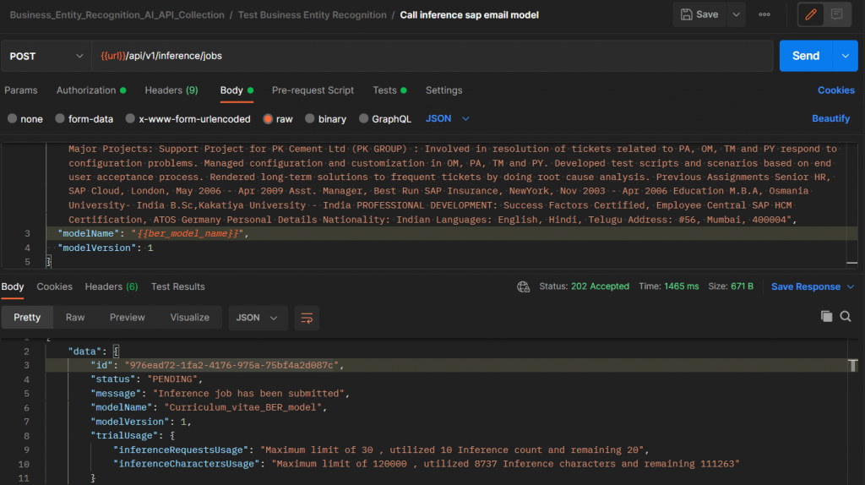The height and width of the screenshot is (485, 865).
Task: Switch response view to Visualize
Action: coord(190,317)
